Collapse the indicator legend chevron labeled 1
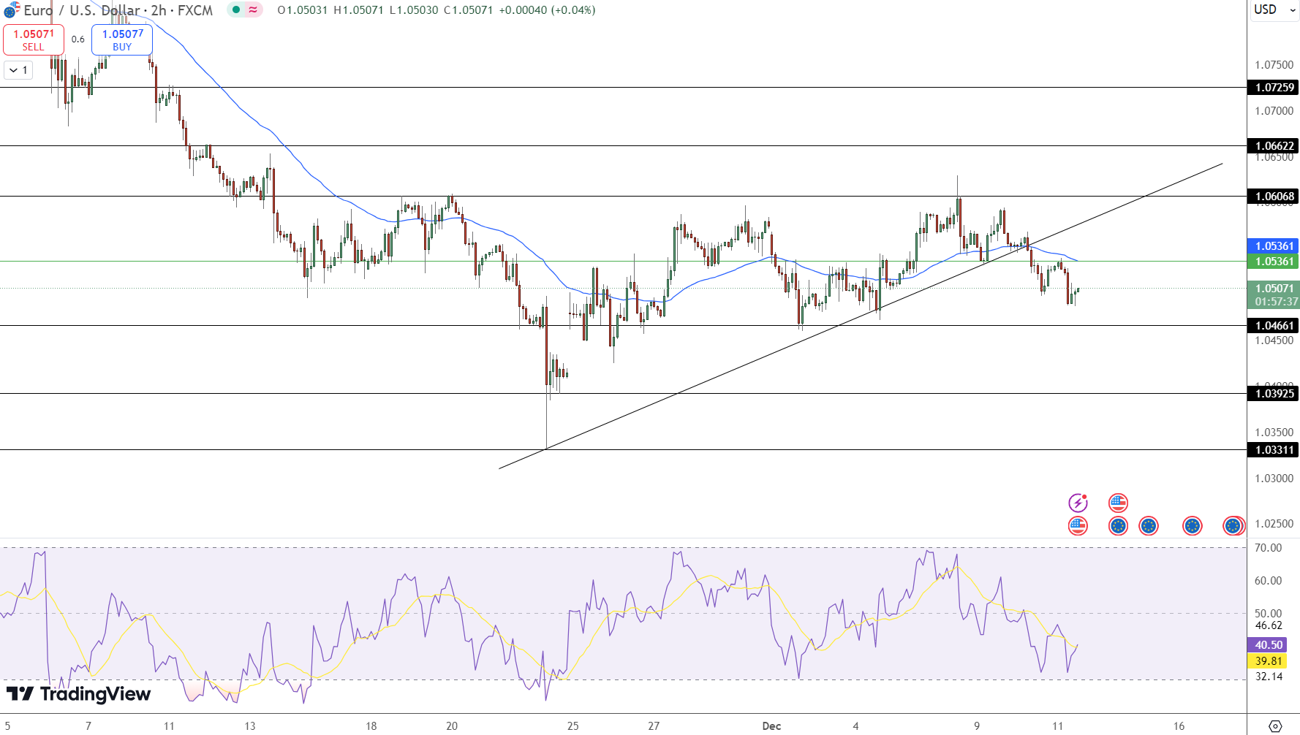 point(18,70)
